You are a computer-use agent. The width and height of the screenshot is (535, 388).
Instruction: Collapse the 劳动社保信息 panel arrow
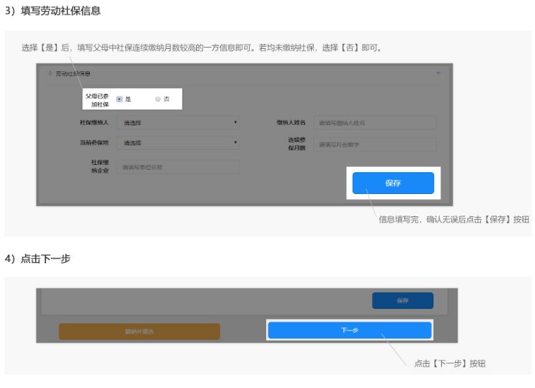click(x=438, y=73)
